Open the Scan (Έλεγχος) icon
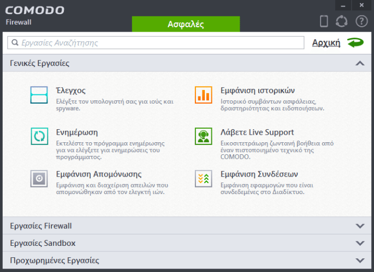 click(39, 95)
